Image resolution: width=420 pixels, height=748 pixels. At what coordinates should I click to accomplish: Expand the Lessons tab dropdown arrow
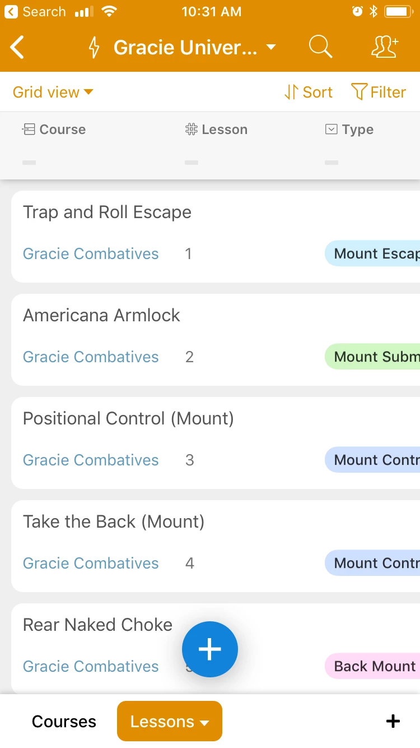pos(205,723)
